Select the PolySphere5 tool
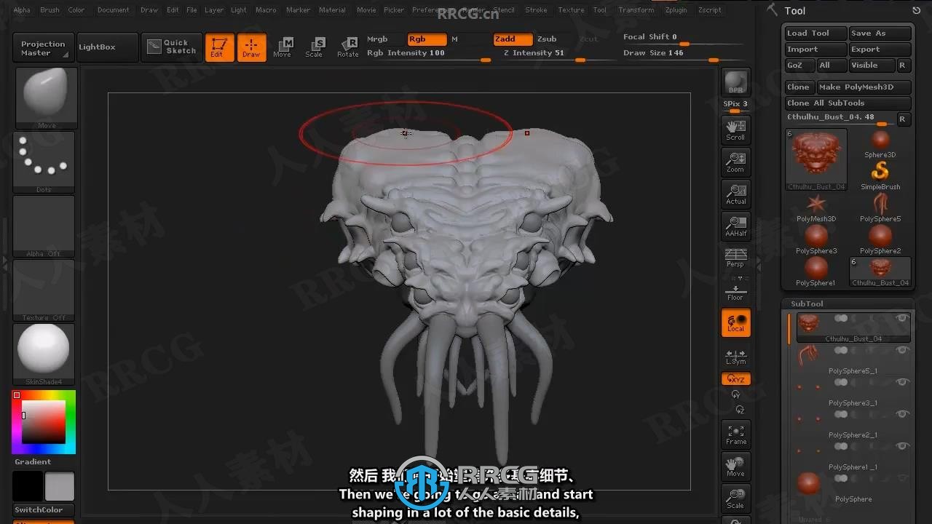Image resolution: width=932 pixels, height=524 pixels. [x=880, y=208]
